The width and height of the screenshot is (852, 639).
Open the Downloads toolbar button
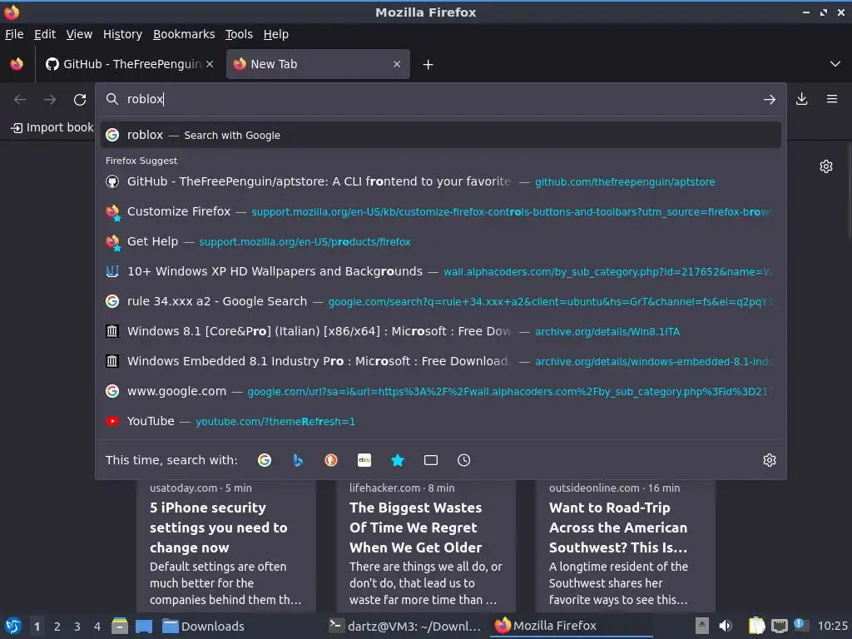pyautogui.click(x=801, y=99)
